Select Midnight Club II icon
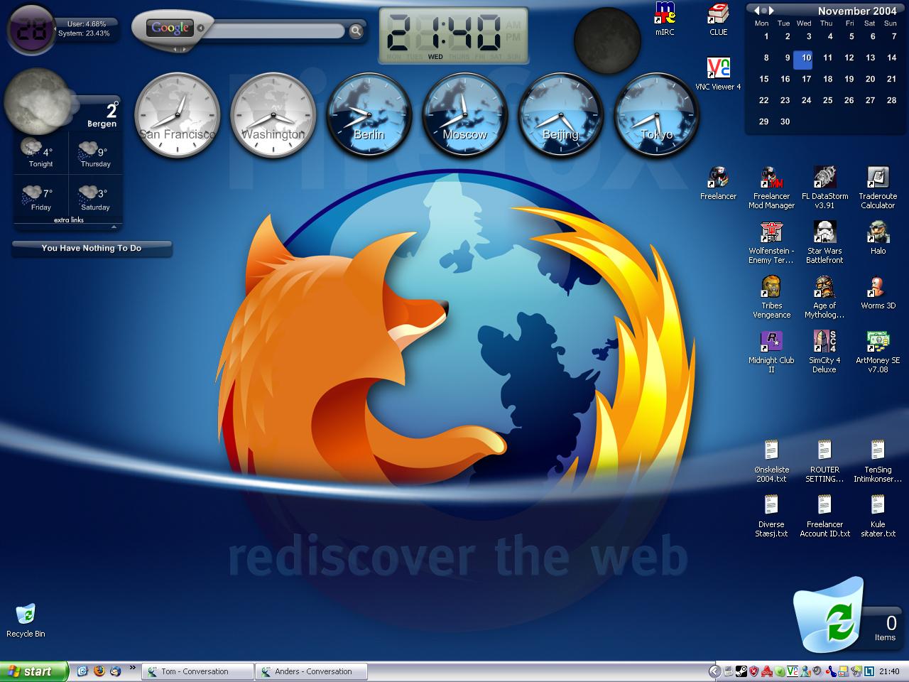The width and height of the screenshot is (909, 682). (771, 352)
